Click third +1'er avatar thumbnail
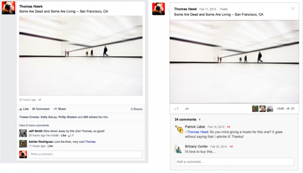The height and width of the screenshot is (173, 303). coord(270,109)
